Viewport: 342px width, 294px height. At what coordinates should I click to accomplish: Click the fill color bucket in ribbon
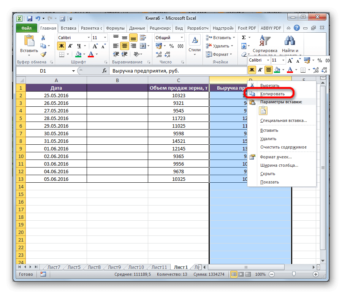[78, 54]
